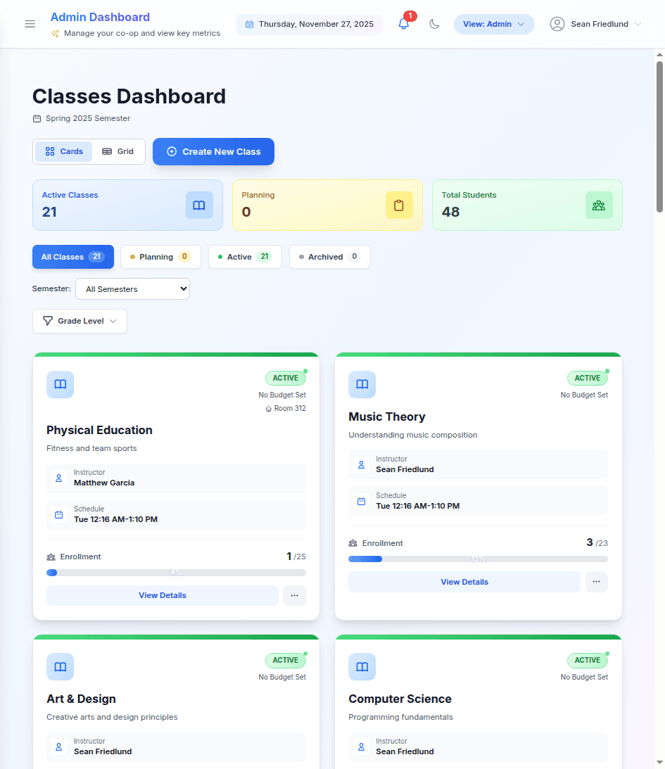Click the book icon on Active Classes card
This screenshot has height=769, width=665.
click(x=199, y=205)
